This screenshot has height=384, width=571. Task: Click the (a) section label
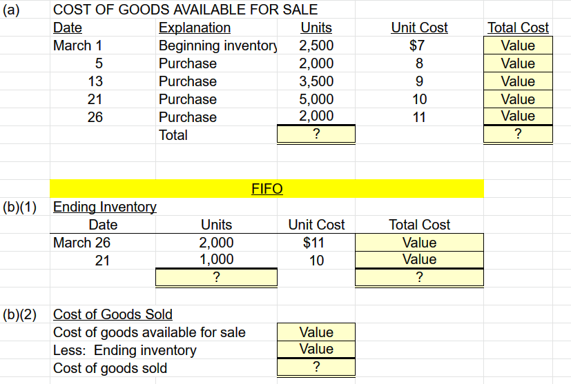point(11,10)
